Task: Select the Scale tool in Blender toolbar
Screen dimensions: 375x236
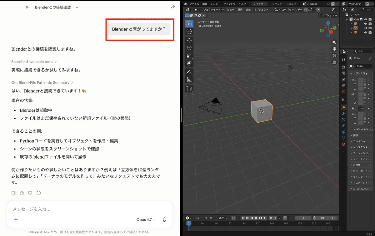Action: click(x=189, y=56)
